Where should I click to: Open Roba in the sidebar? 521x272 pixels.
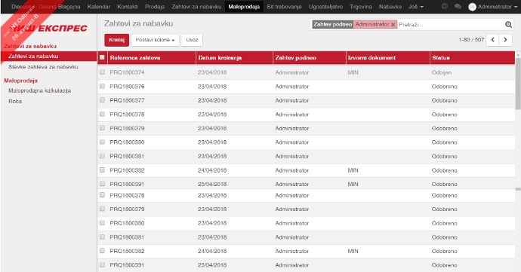[15, 101]
